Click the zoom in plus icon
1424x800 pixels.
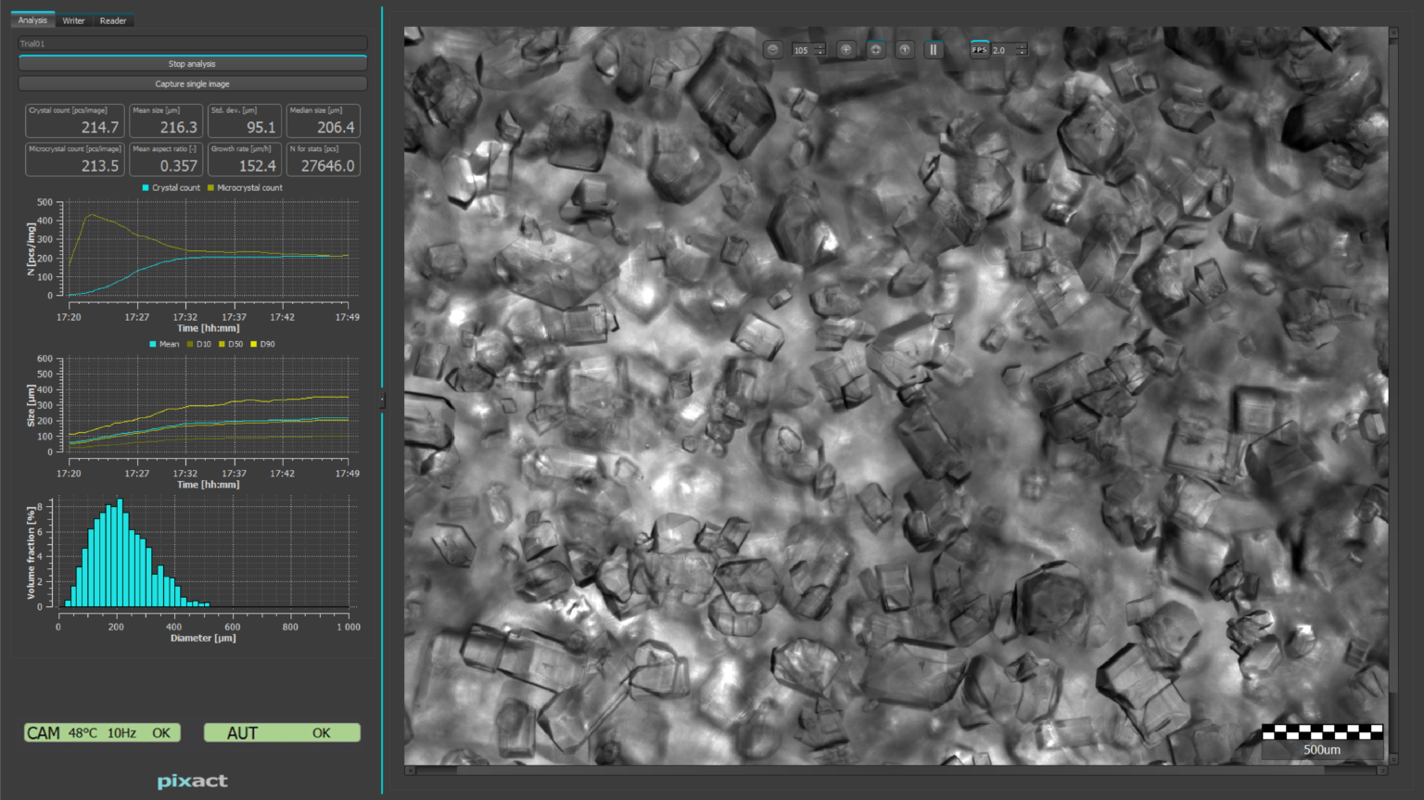845,50
